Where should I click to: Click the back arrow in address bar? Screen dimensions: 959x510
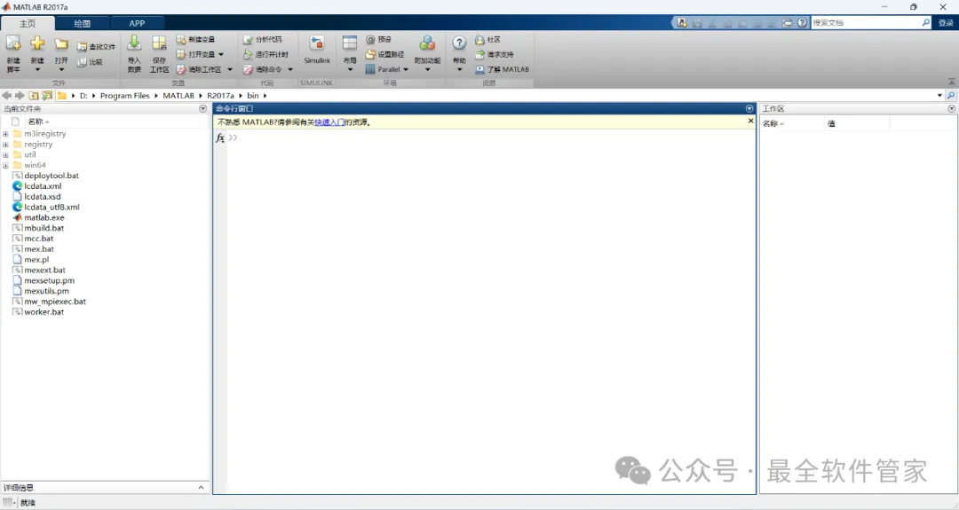(x=7, y=95)
